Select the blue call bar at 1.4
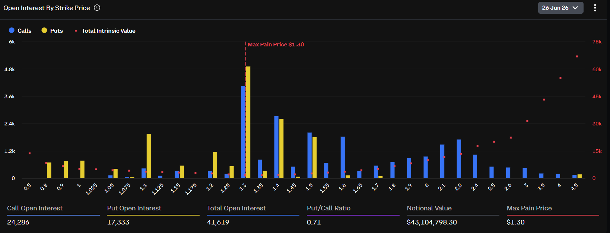Screen dimensions: 610x233 point(276,147)
